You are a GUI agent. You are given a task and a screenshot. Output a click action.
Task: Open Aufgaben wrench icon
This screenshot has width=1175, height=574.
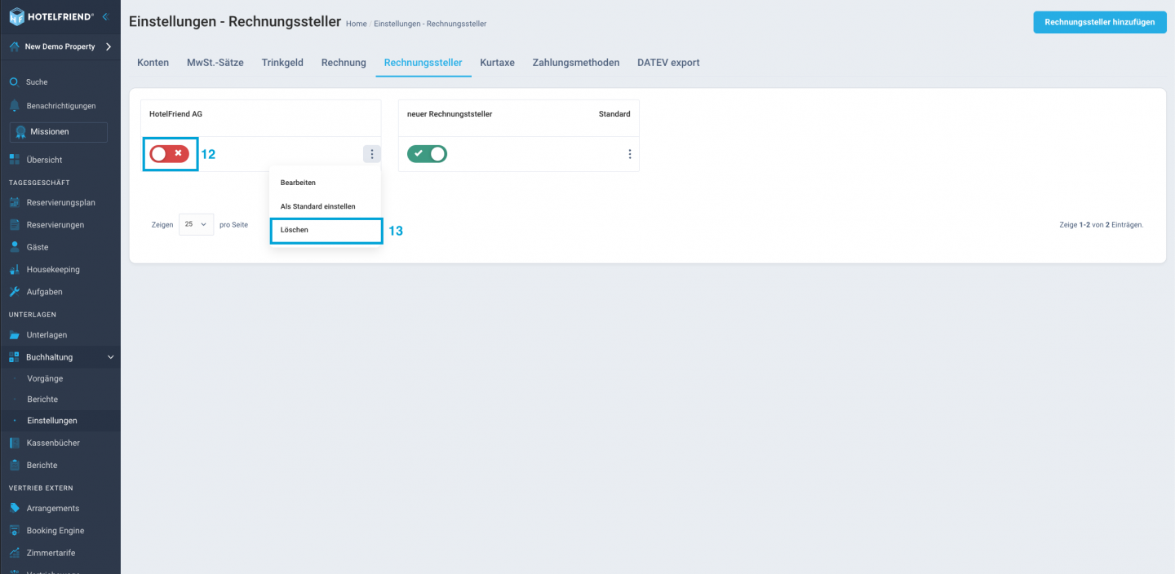coord(14,292)
